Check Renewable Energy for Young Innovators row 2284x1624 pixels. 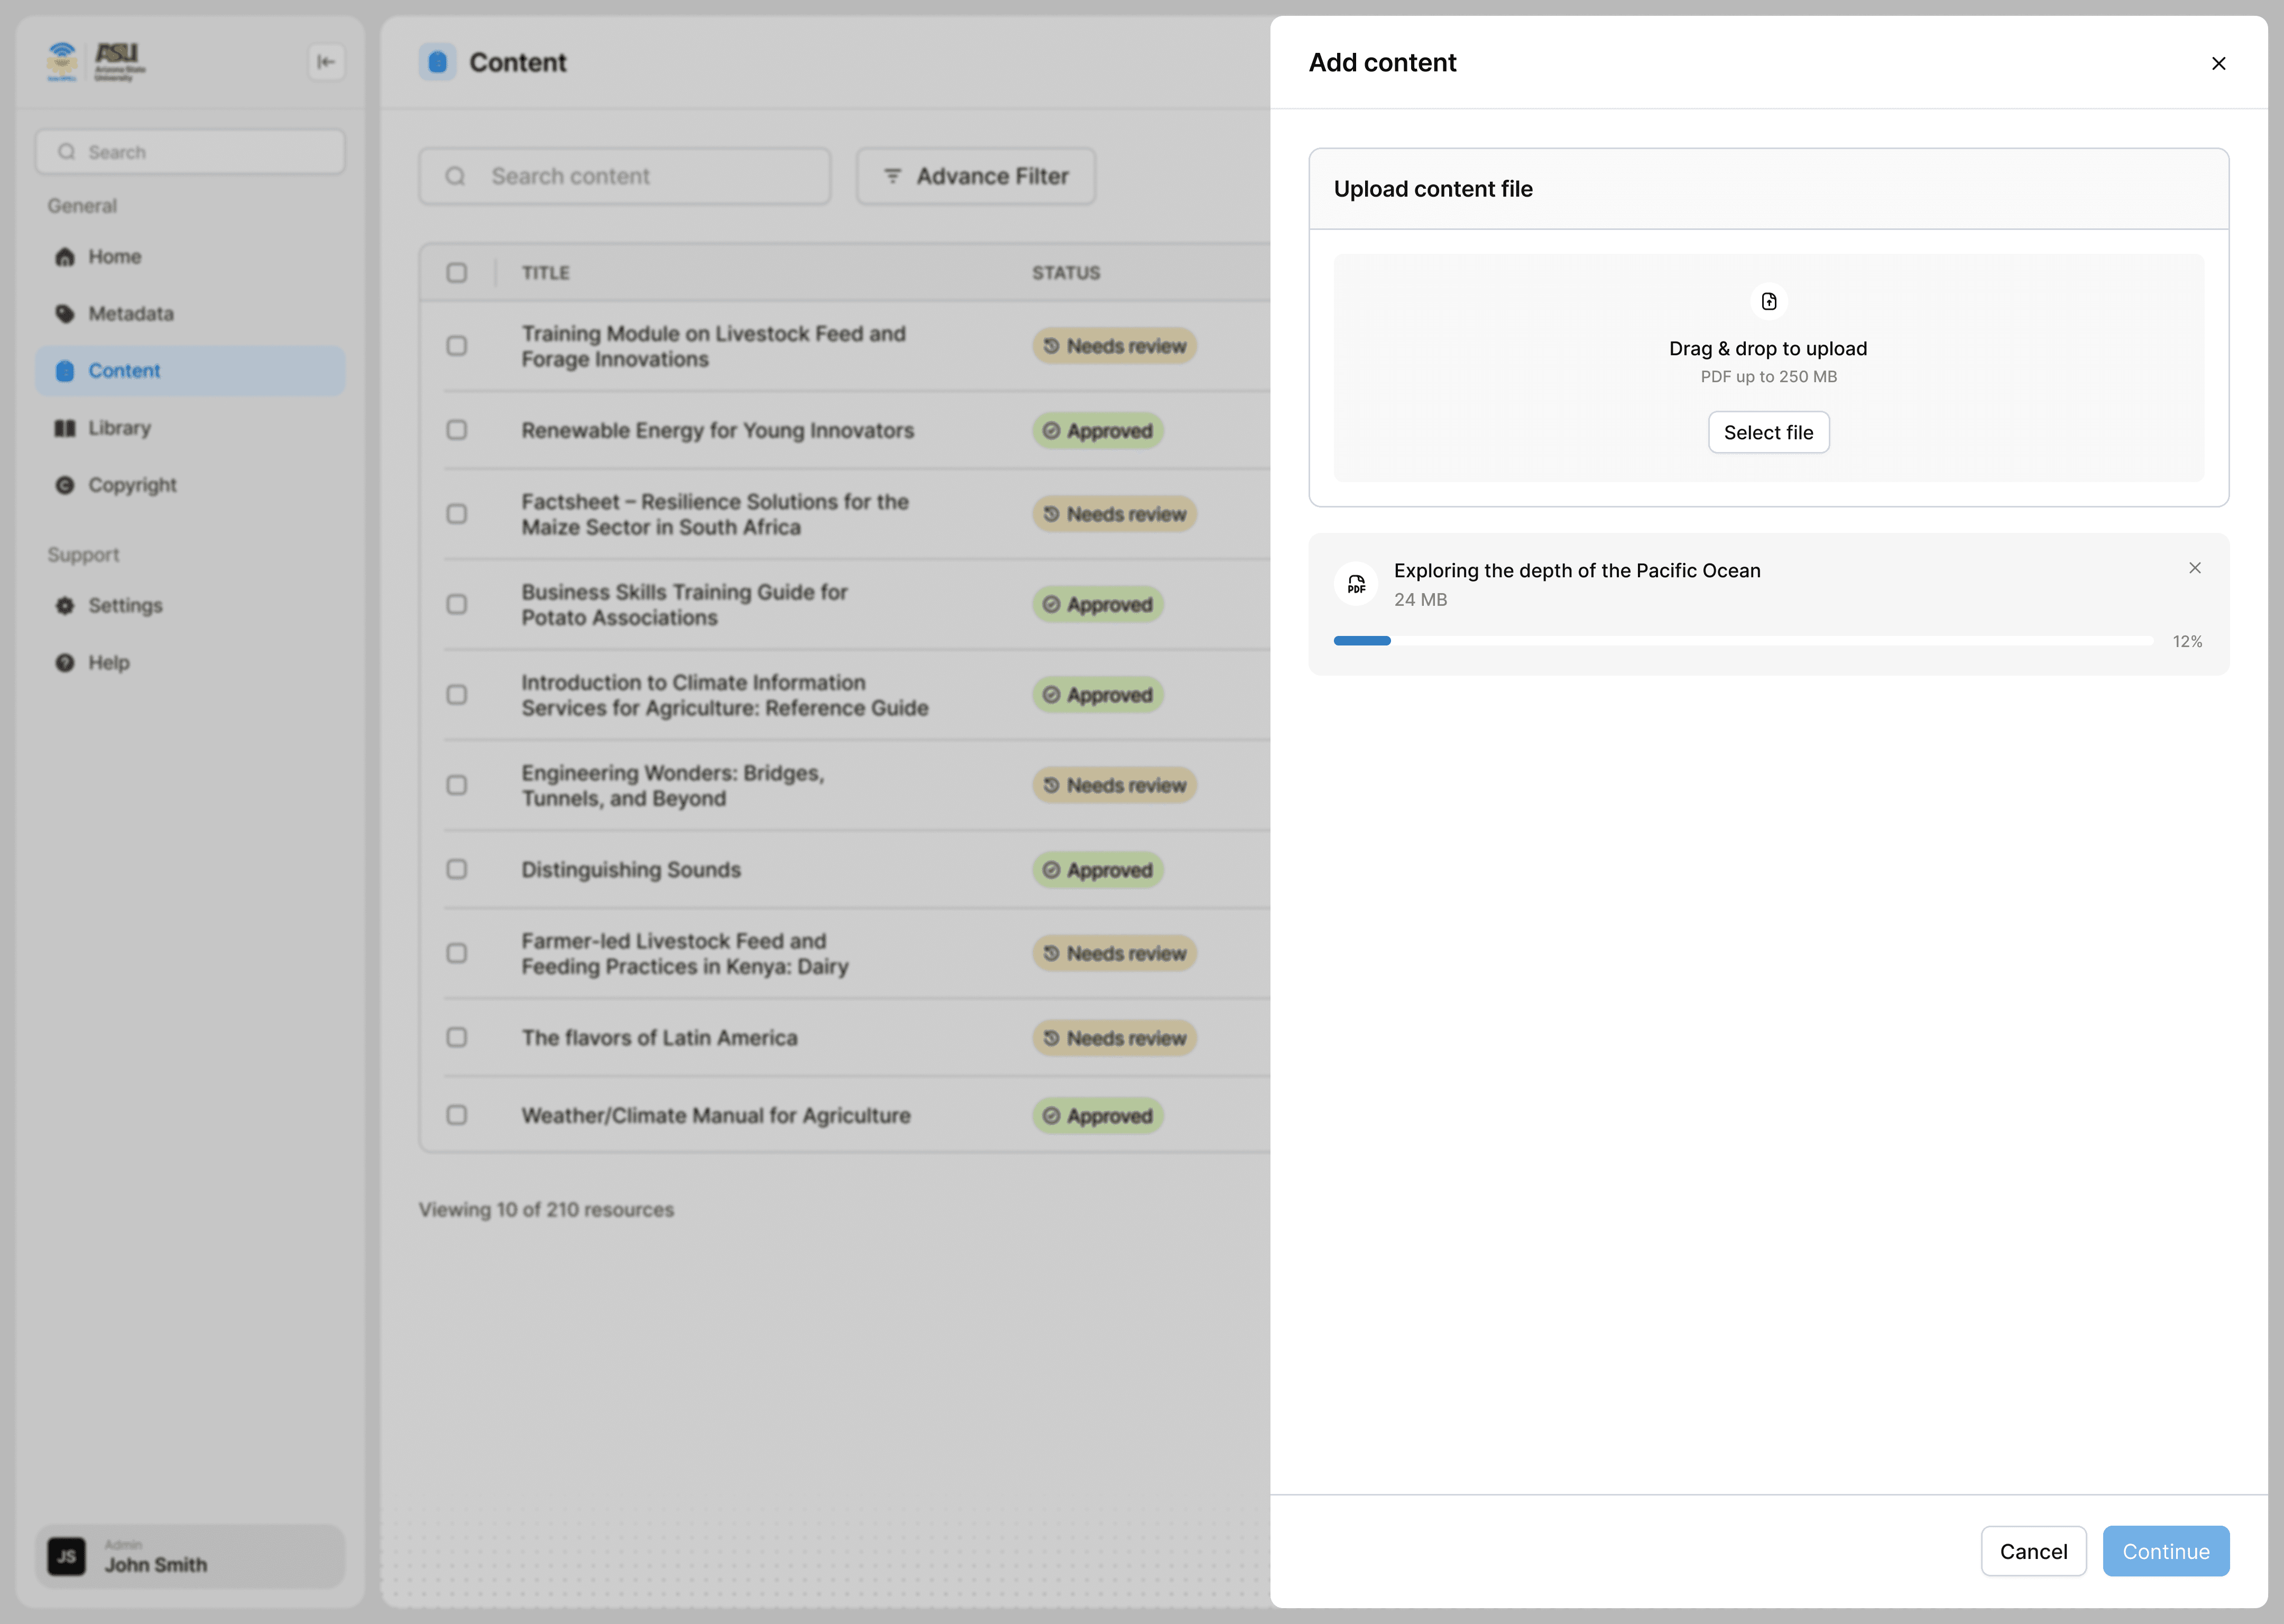coord(456,430)
